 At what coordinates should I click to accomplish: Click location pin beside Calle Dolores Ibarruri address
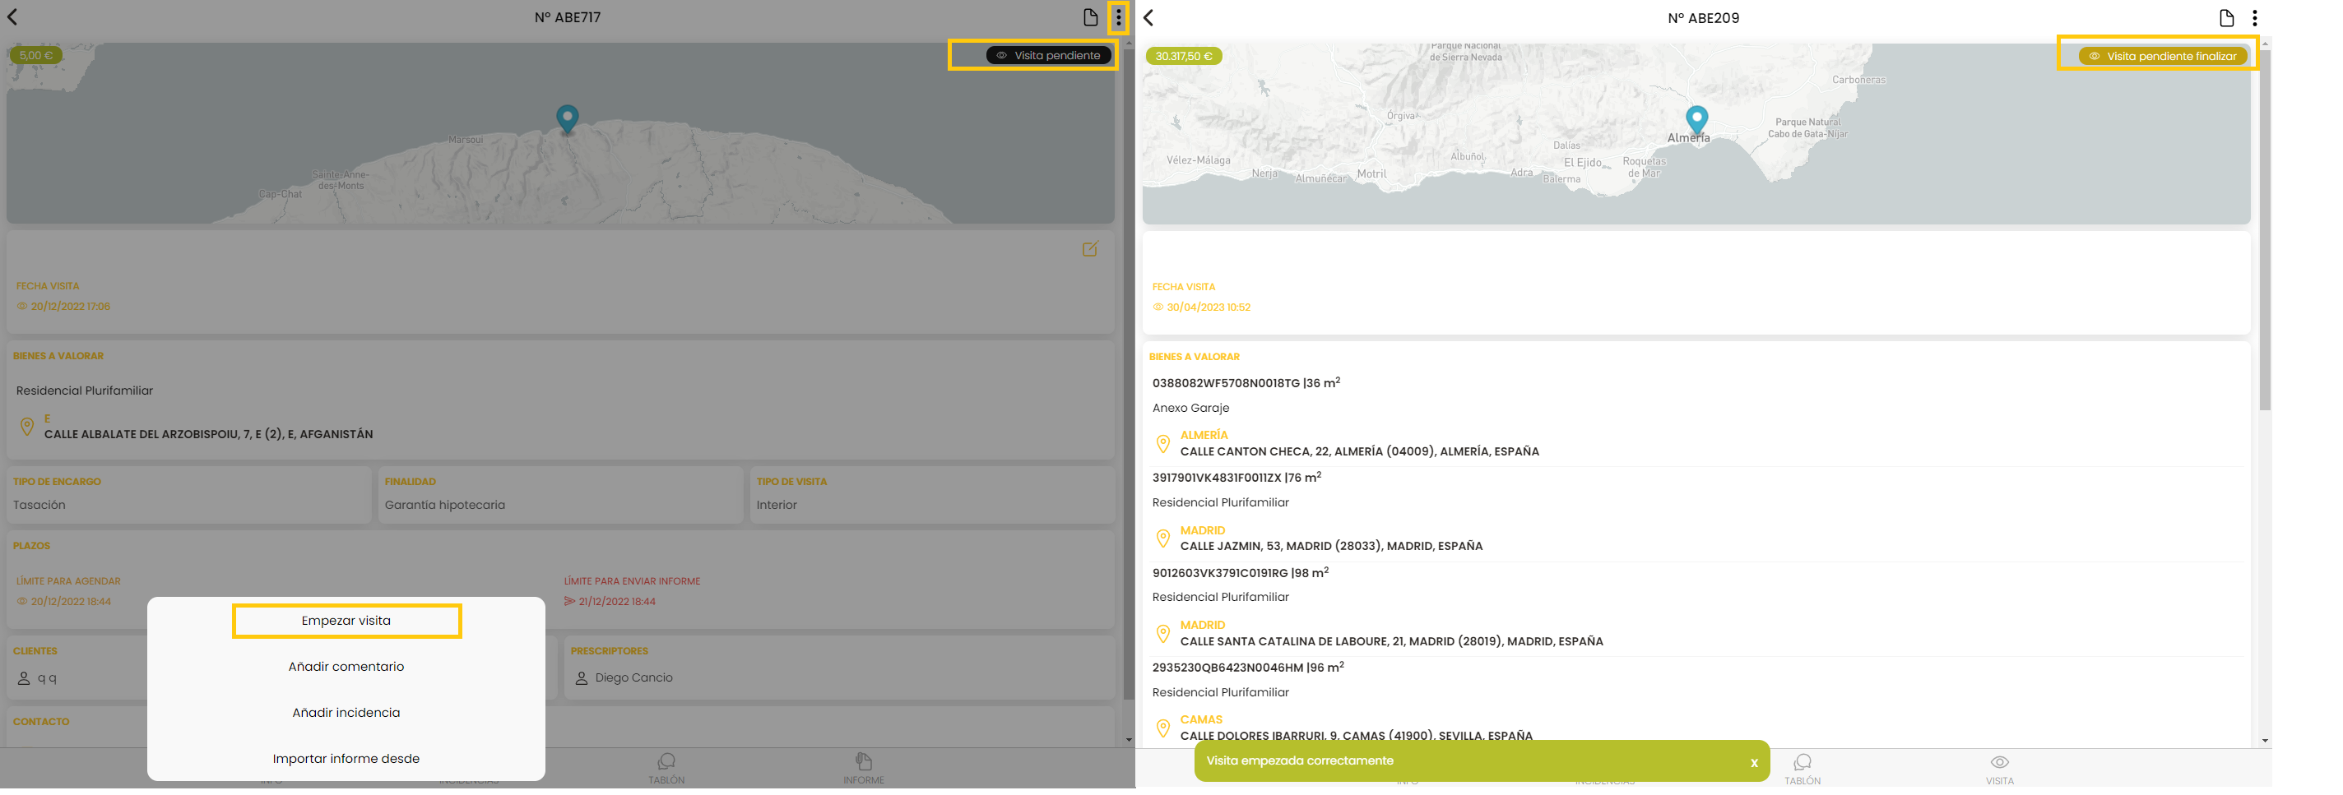(x=1162, y=728)
